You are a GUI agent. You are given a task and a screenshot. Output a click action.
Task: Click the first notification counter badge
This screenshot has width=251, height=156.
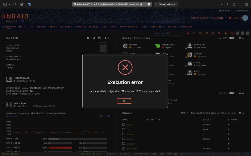pos(237,33)
